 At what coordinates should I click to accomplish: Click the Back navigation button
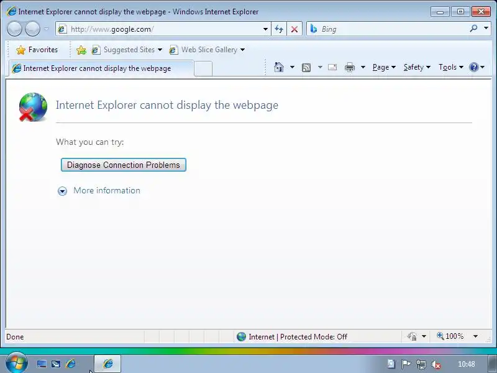click(14, 29)
